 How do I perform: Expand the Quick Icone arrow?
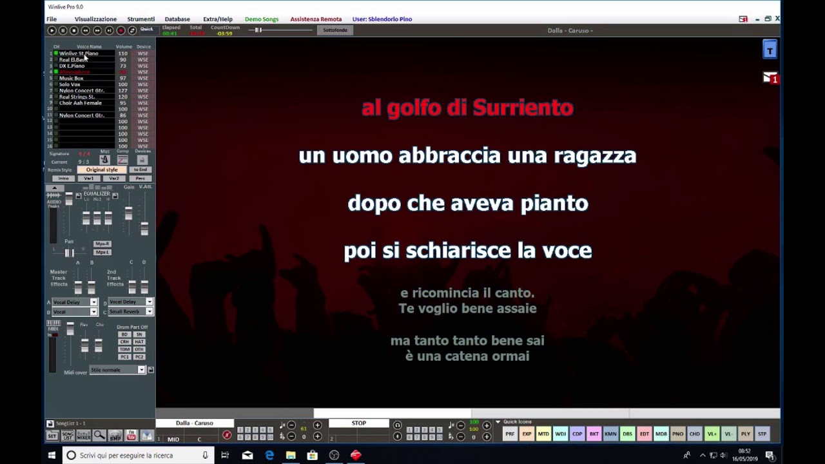coord(498,422)
